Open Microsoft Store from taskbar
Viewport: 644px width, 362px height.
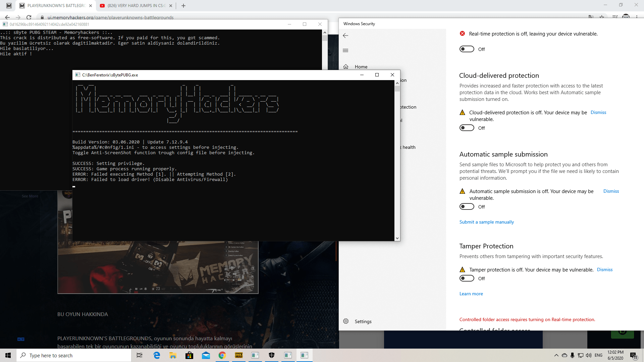point(190,355)
